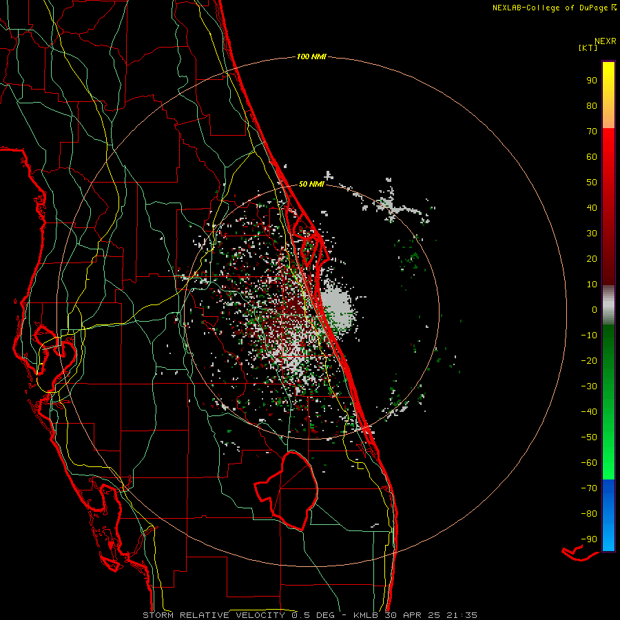Screen dimensions: 620x620
Task: Click the -40 value on the velocity scale
Action: coord(589,412)
